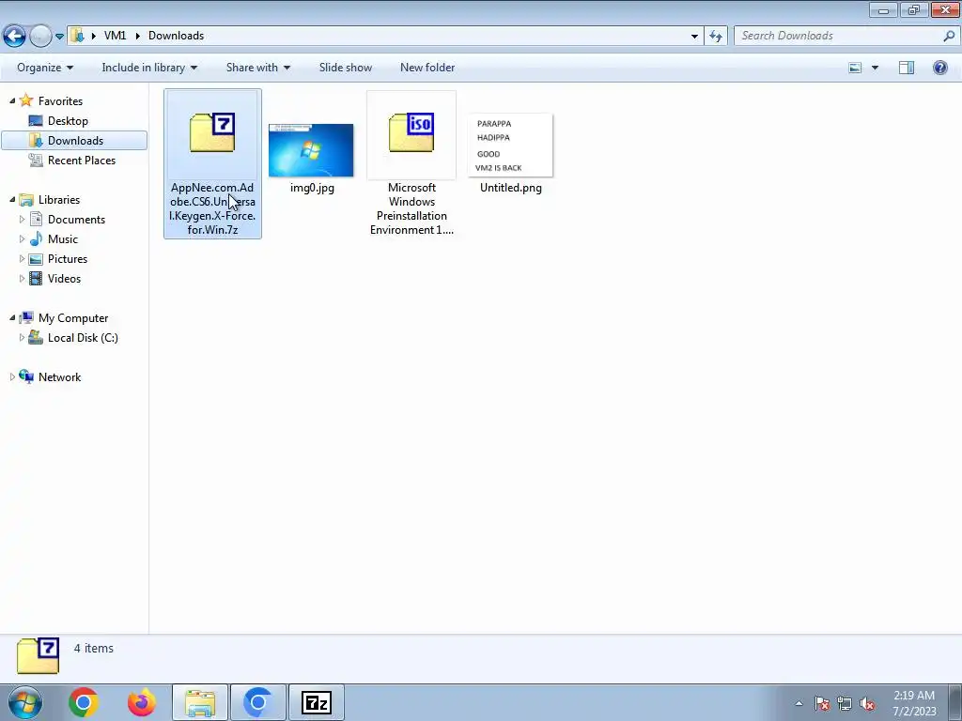The width and height of the screenshot is (962, 721).
Task: Switch to Windows Explorer taskbar button
Action: pyautogui.click(x=200, y=702)
